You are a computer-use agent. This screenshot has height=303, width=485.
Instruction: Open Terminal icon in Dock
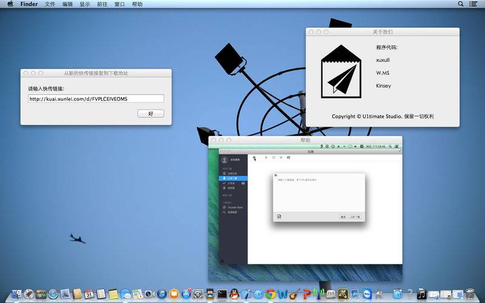pos(222,294)
